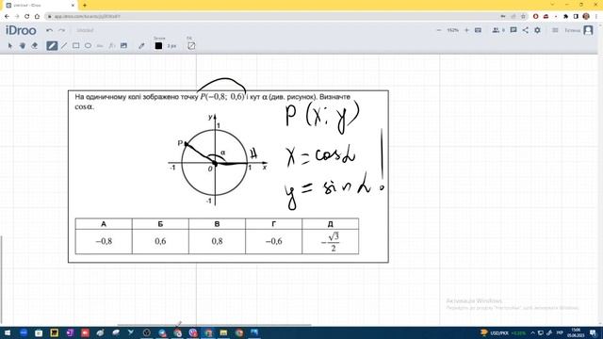This screenshot has height=339, width=603.
Task: Click the board title field
Action: click(x=85, y=30)
